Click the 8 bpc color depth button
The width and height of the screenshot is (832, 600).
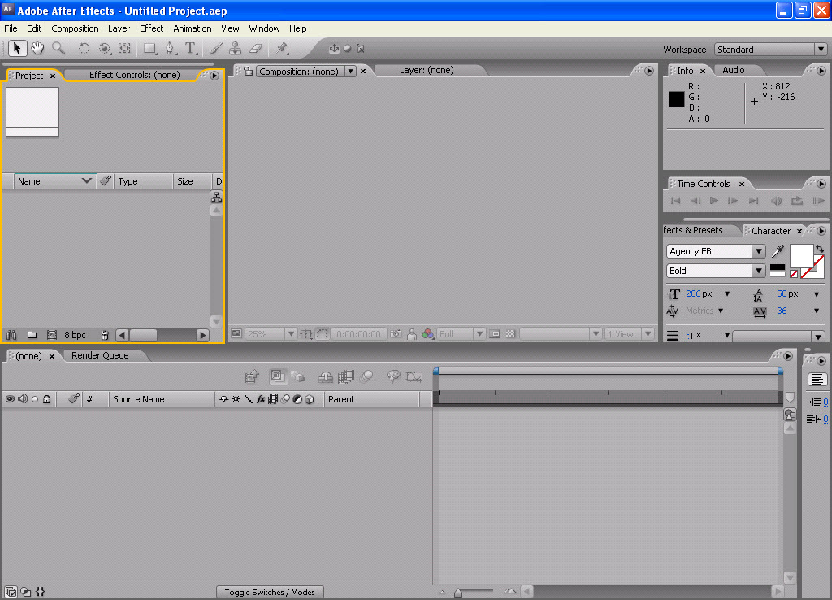point(75,335)
